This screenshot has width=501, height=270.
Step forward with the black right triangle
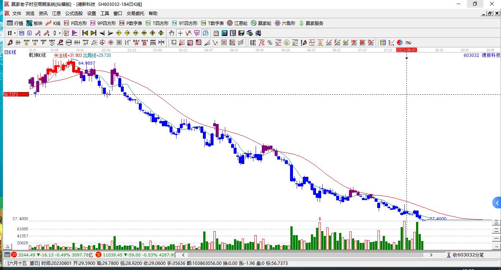pos(111,33)
